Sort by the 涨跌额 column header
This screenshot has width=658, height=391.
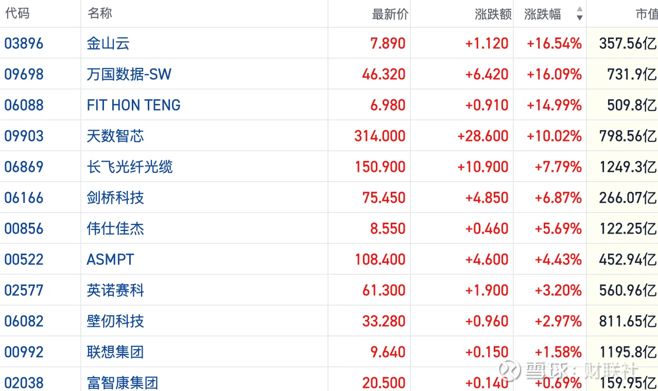(x=493, y=14)
